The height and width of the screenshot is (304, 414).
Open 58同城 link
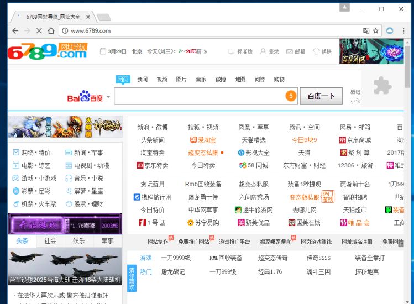click(254, 166)
